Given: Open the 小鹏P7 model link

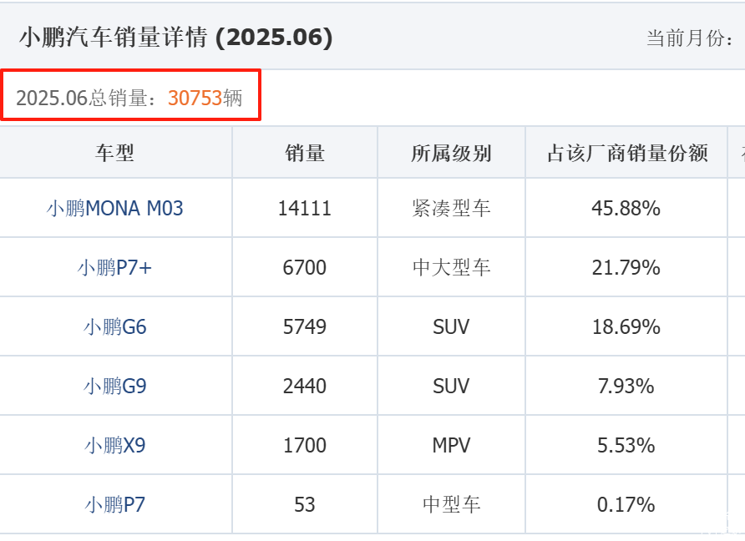Looking at the screenshot, I should coord(114,504).
